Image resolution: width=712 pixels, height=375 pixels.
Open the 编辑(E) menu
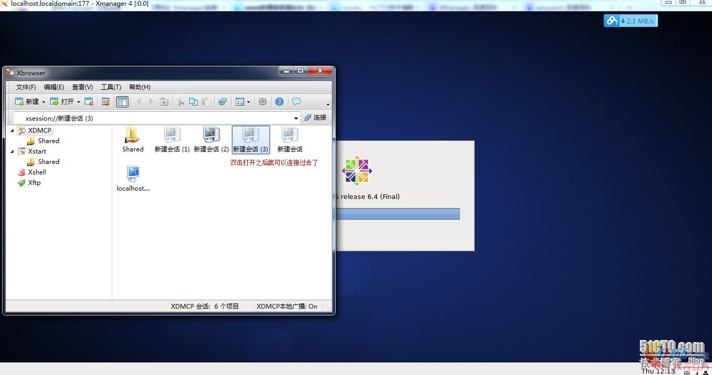pyautogui.click(x=54, y=87)
